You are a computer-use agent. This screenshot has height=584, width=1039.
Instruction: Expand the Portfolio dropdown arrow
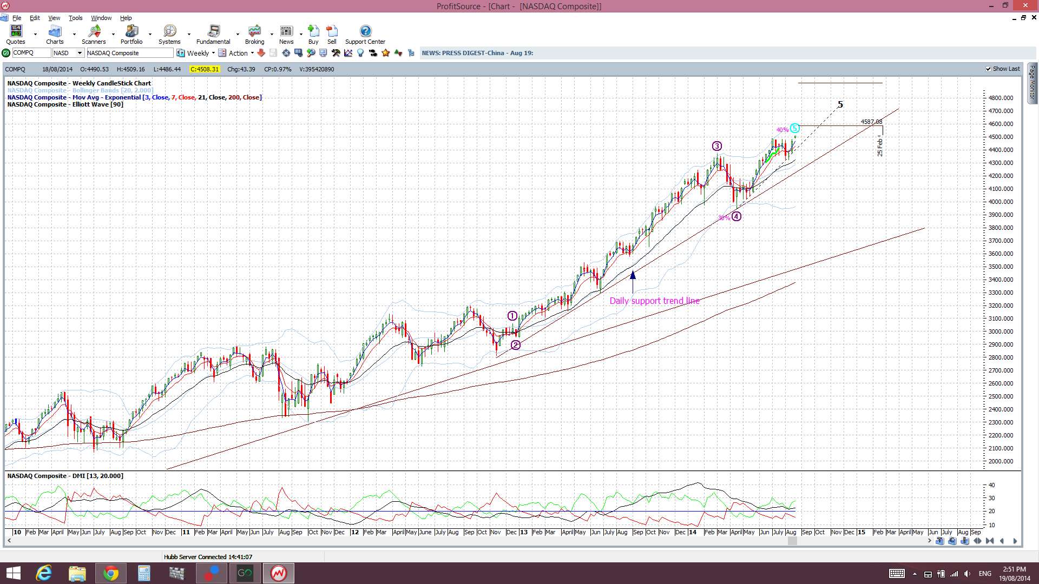150,34
